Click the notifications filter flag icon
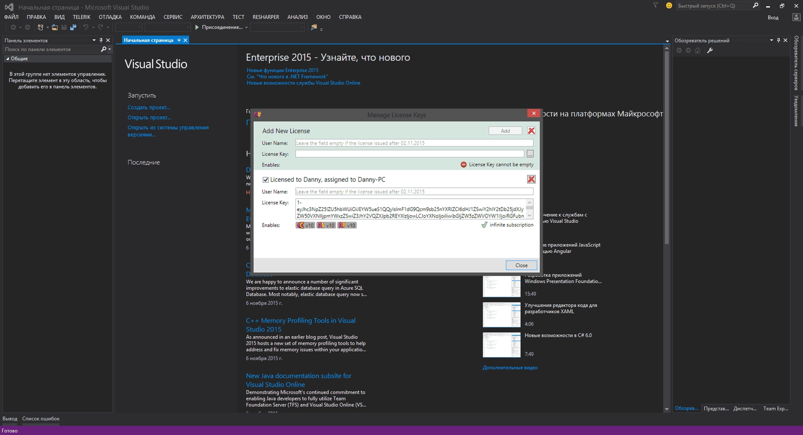 655,5
